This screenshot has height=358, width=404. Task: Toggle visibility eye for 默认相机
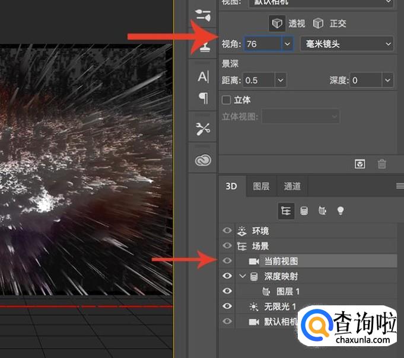tap(227, 321)
